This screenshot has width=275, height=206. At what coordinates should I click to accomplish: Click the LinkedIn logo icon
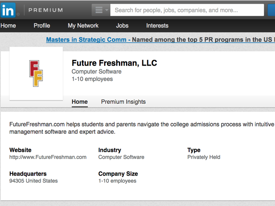point(8,10)
